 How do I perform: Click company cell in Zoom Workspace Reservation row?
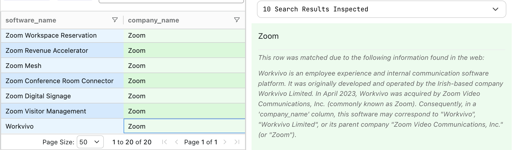point(184,35)
